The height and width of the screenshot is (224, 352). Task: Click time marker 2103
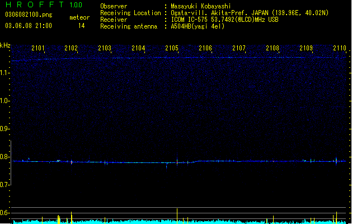105,48
